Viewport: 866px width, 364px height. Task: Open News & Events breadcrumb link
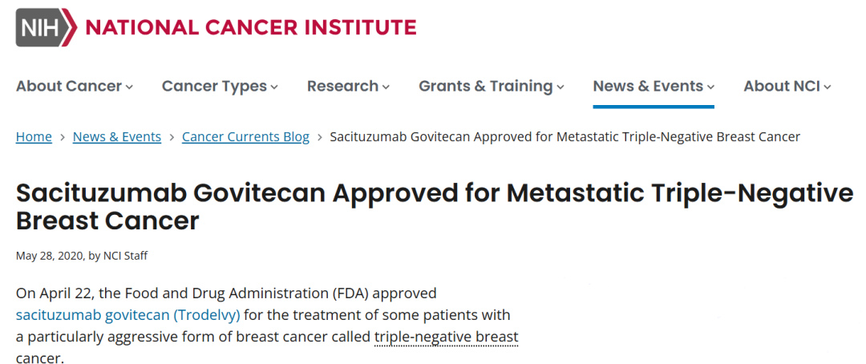(x=117, y=136)
